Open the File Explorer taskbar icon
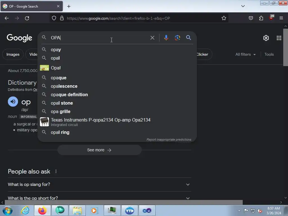Viewport: 288px width, 216px height. (x=77, y=210)
